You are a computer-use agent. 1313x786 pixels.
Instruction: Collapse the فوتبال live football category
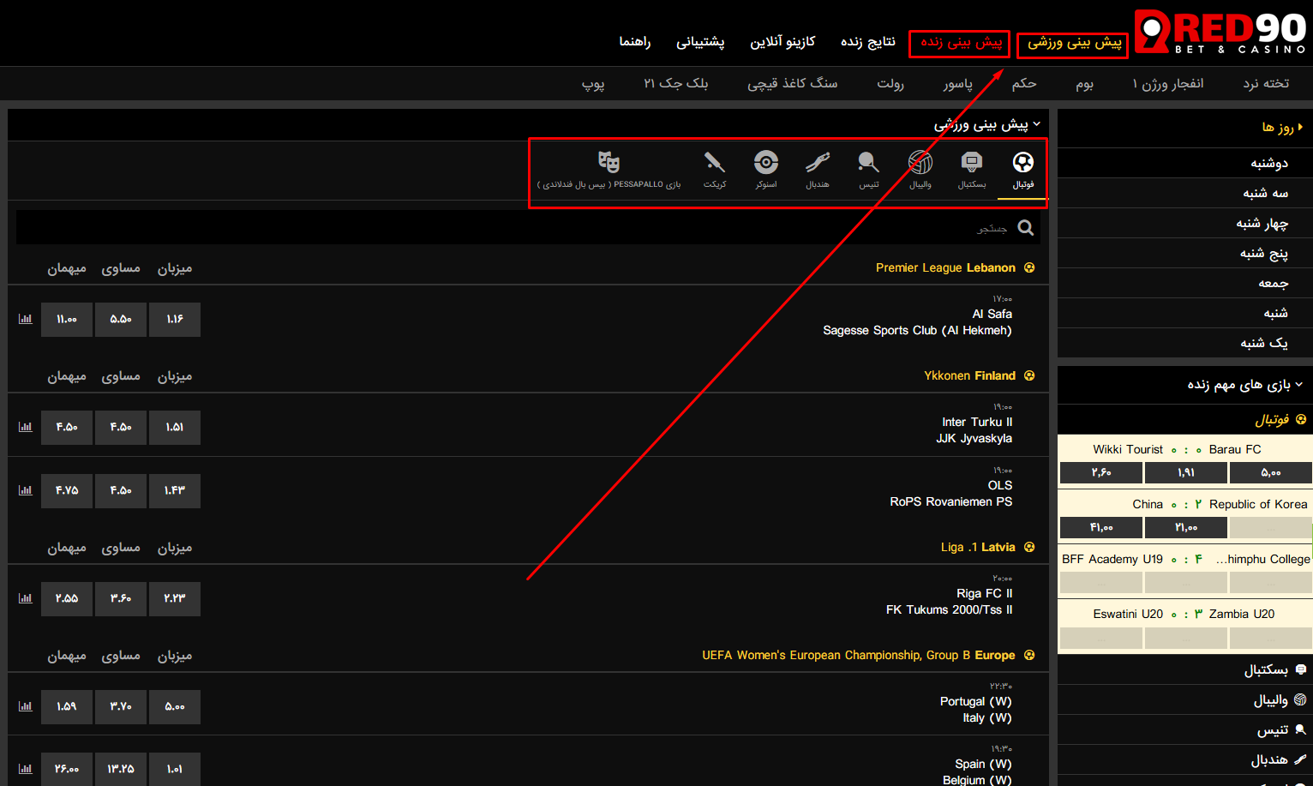1184,419
